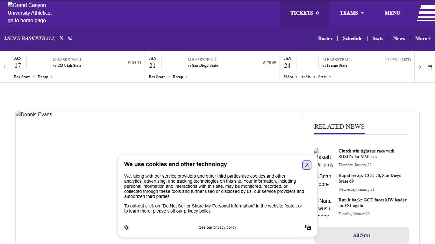This screenshot has width=435, height=244.
Task: Go to the Roster page
Action: [325, 38]
